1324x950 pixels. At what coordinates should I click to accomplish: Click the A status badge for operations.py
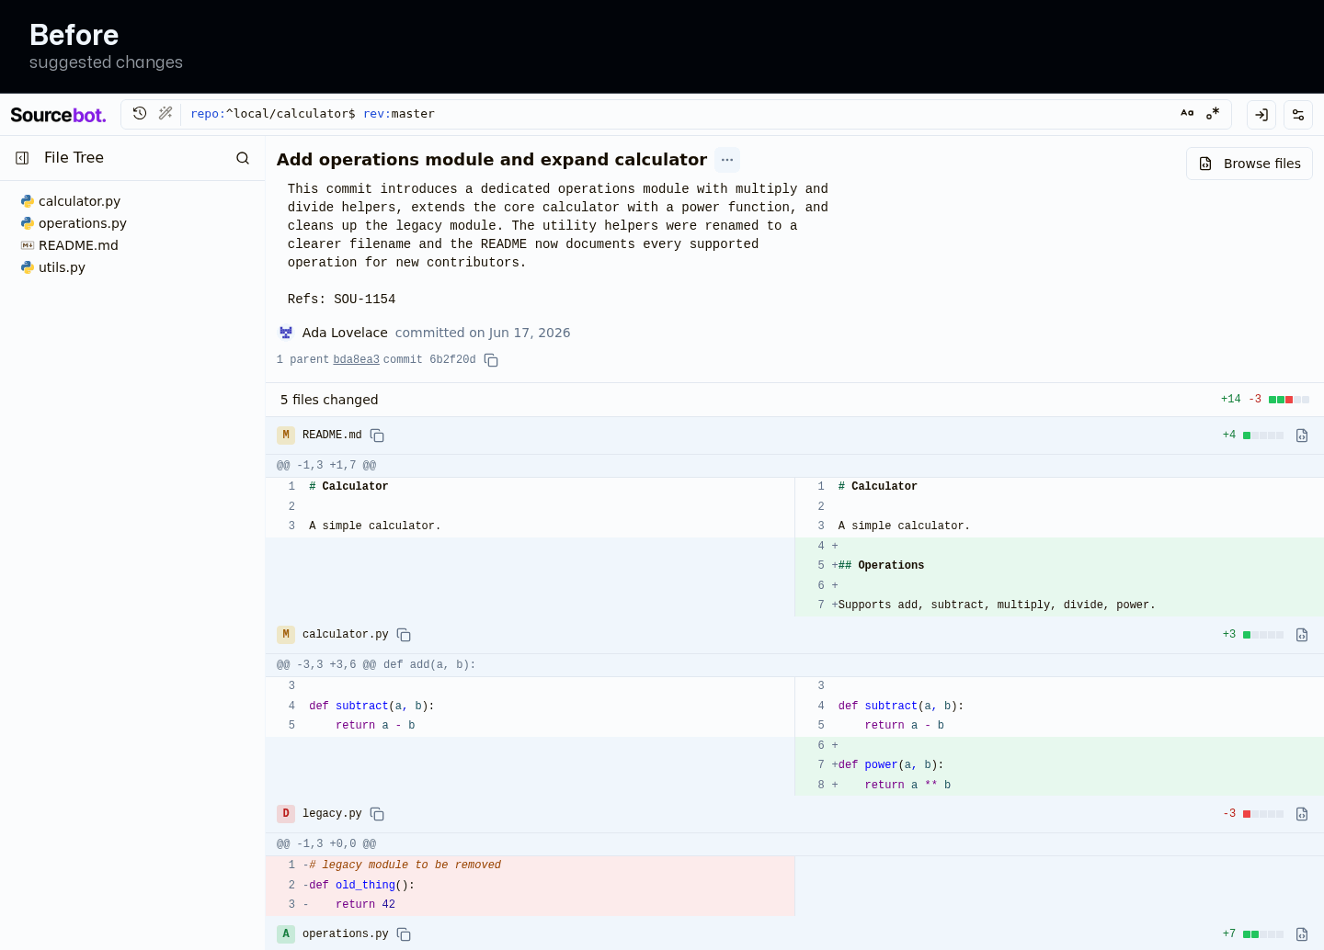coord(286,934)
